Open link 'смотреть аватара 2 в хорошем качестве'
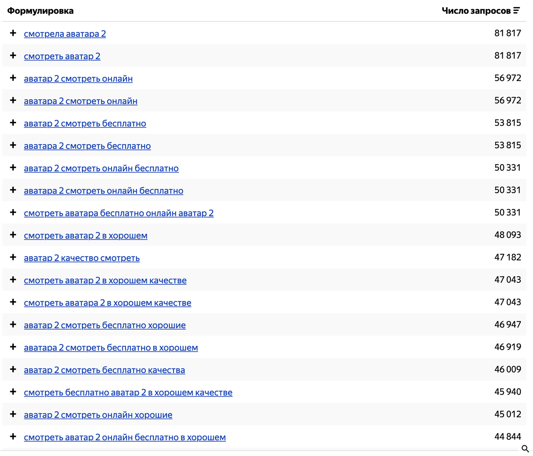This screenshot has height=456, width=533. tap(108, 302)
